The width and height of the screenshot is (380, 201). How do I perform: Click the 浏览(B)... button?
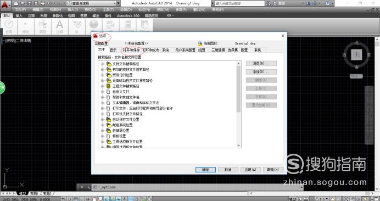(x=261, y=64)
